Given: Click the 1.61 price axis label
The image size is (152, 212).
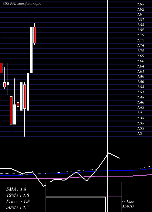Looking at the screenshot, I should (140, 71).
